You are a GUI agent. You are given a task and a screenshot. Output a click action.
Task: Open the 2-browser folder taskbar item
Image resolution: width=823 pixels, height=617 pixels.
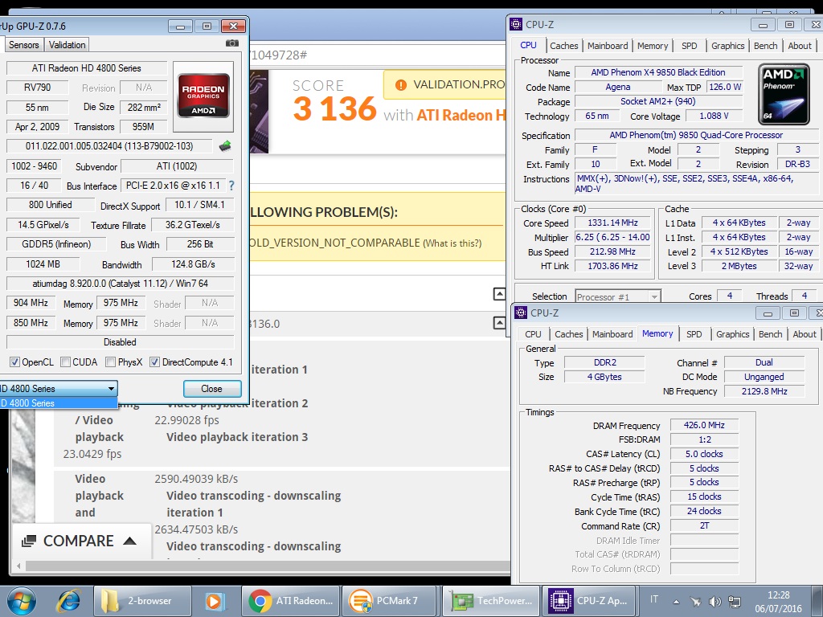(x=142, y=601)
